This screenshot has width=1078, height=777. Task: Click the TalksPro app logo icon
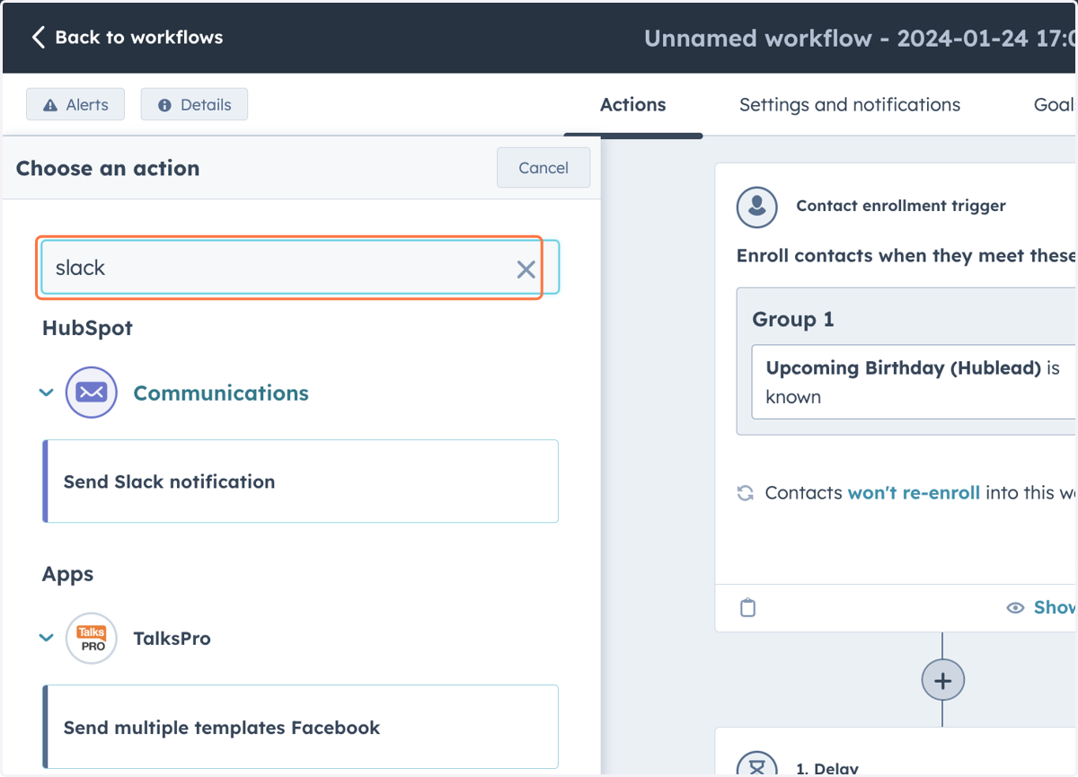pyautogui.click(x=92, y=639)
